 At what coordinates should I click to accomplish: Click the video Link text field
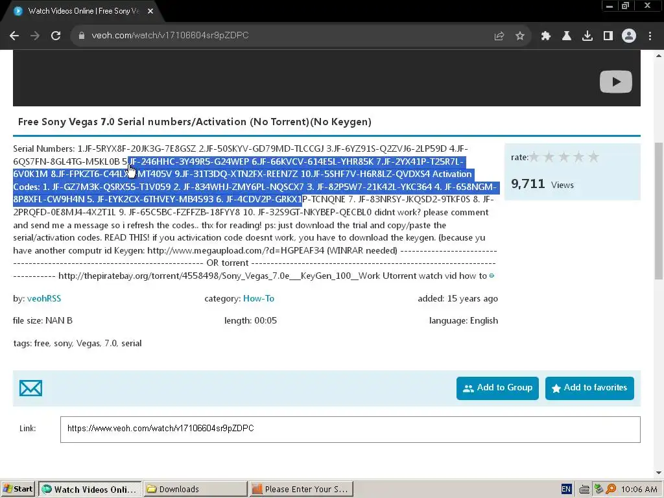pos(350,429)
